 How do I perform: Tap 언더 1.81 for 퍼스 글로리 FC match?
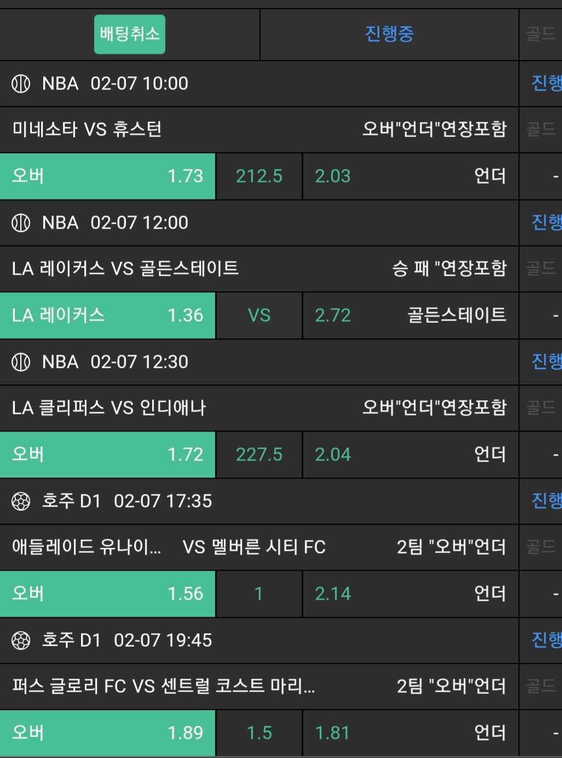click(x=410, y=733)
